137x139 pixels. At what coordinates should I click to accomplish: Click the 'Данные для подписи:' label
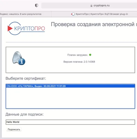pyautogui.click(x=25, y=114)
